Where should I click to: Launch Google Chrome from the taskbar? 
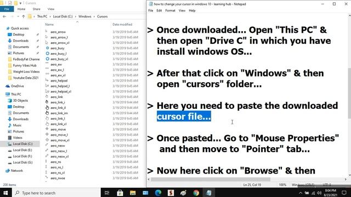[196, 193]
